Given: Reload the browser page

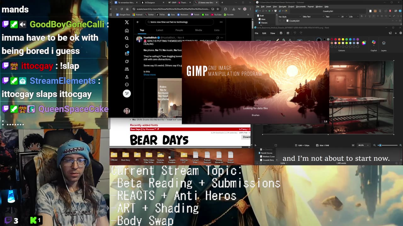Looking at the screenshot, I should 122,9.
